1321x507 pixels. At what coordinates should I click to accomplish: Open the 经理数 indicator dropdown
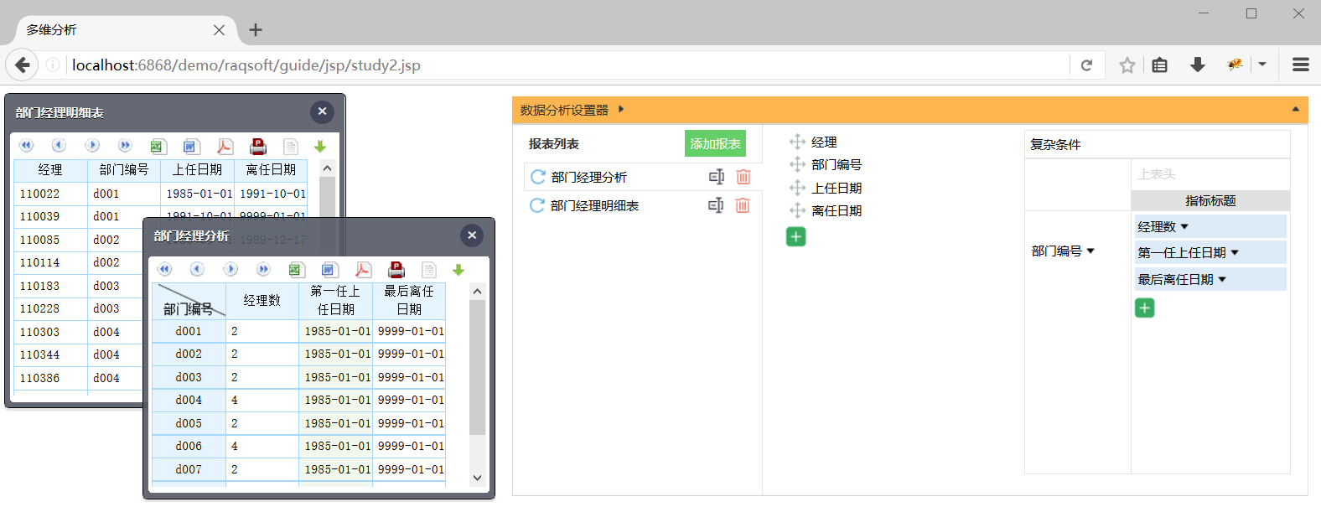(1184, 227)
